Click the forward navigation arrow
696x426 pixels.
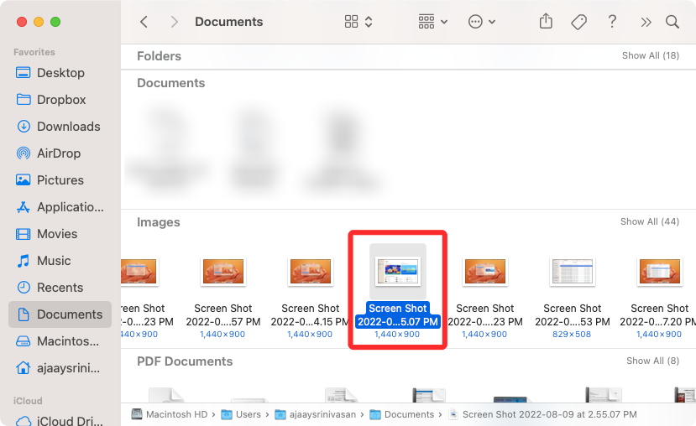click(174, 22)
